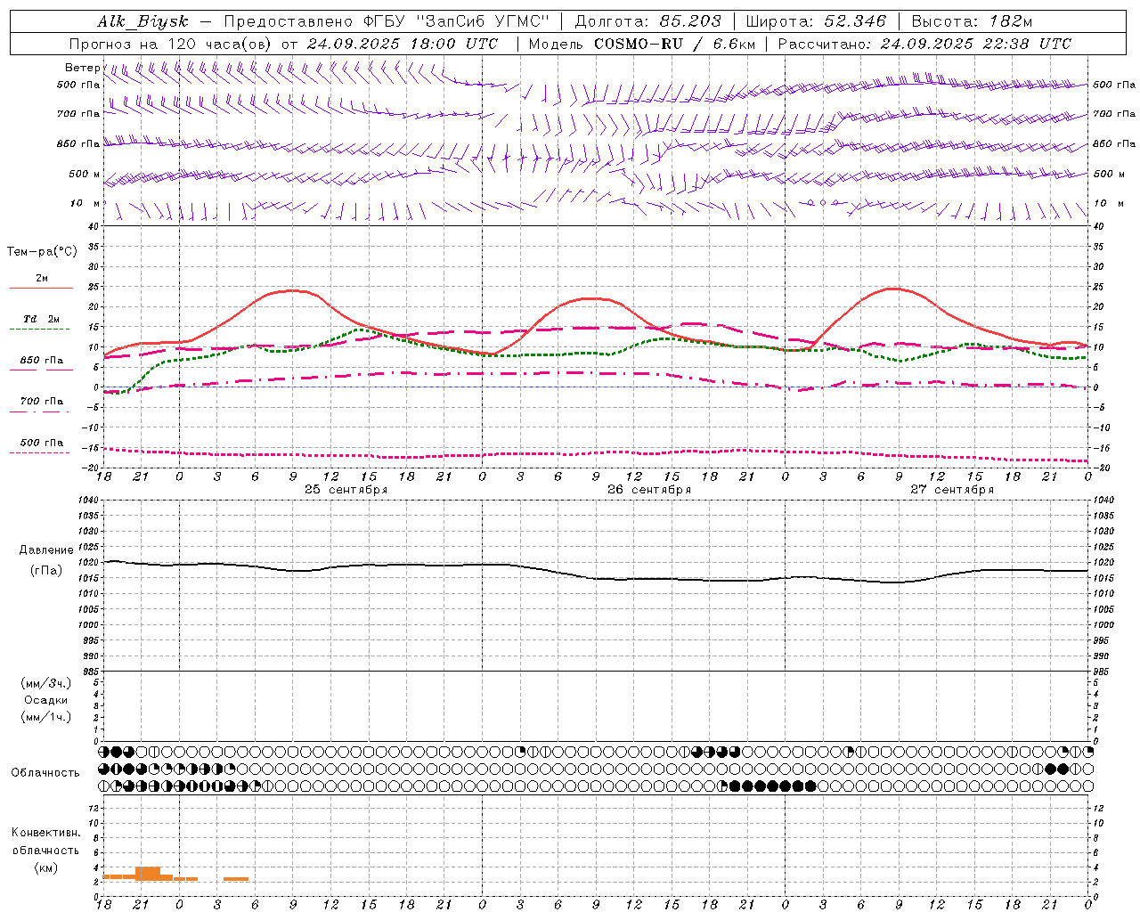Click the "26 сентября" date label
The height and width of the screenshot is (912, 1140).
click(x=649, y=490)
